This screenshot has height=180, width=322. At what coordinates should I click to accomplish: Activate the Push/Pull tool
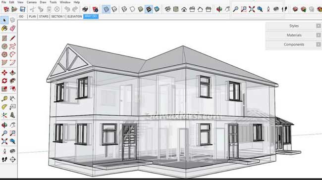12,73
